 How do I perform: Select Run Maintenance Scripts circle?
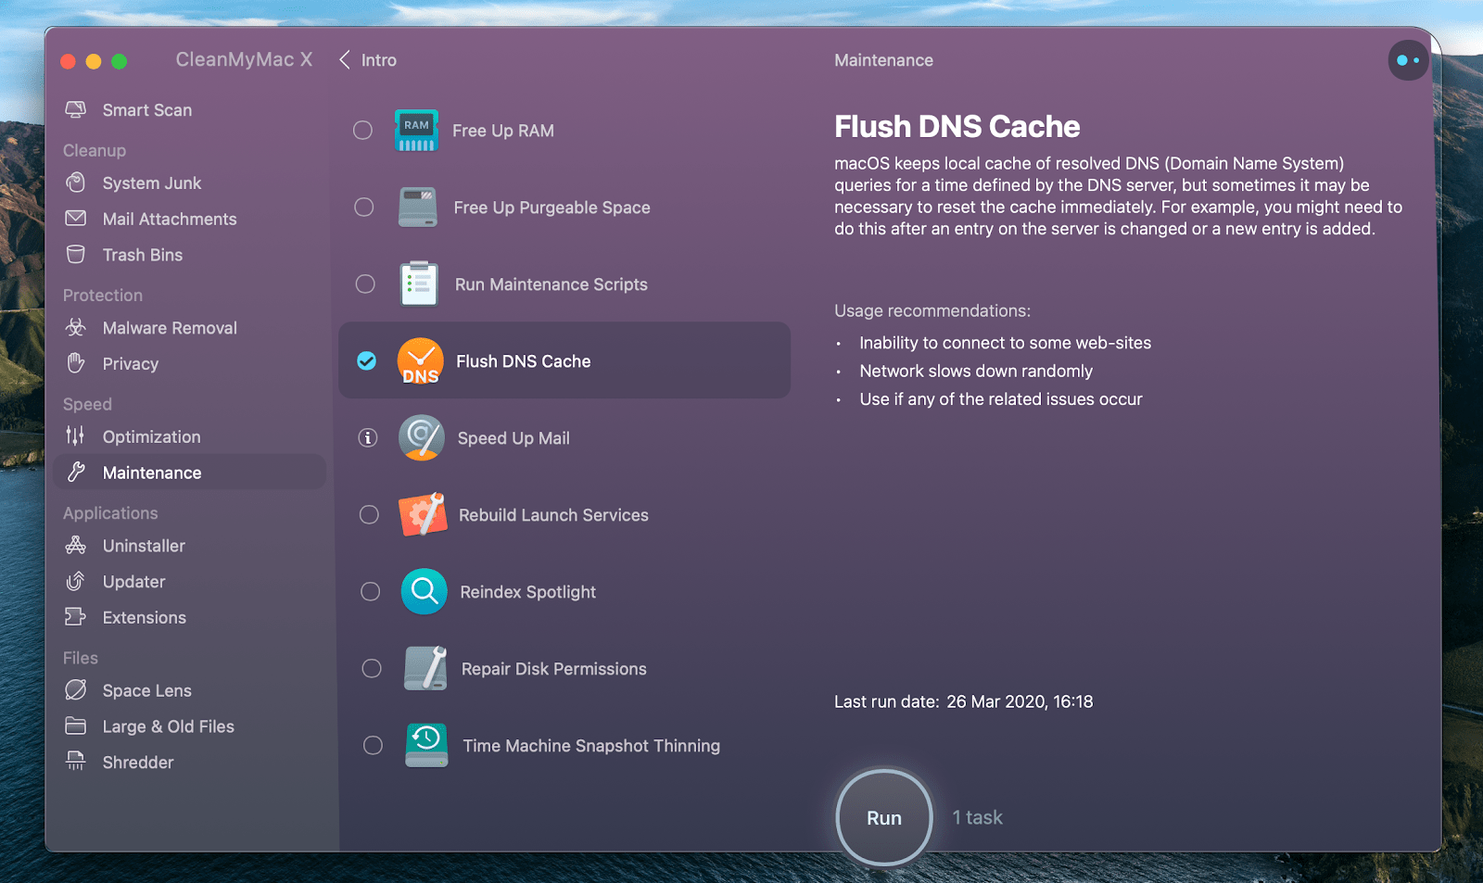(x=365, y=284)
